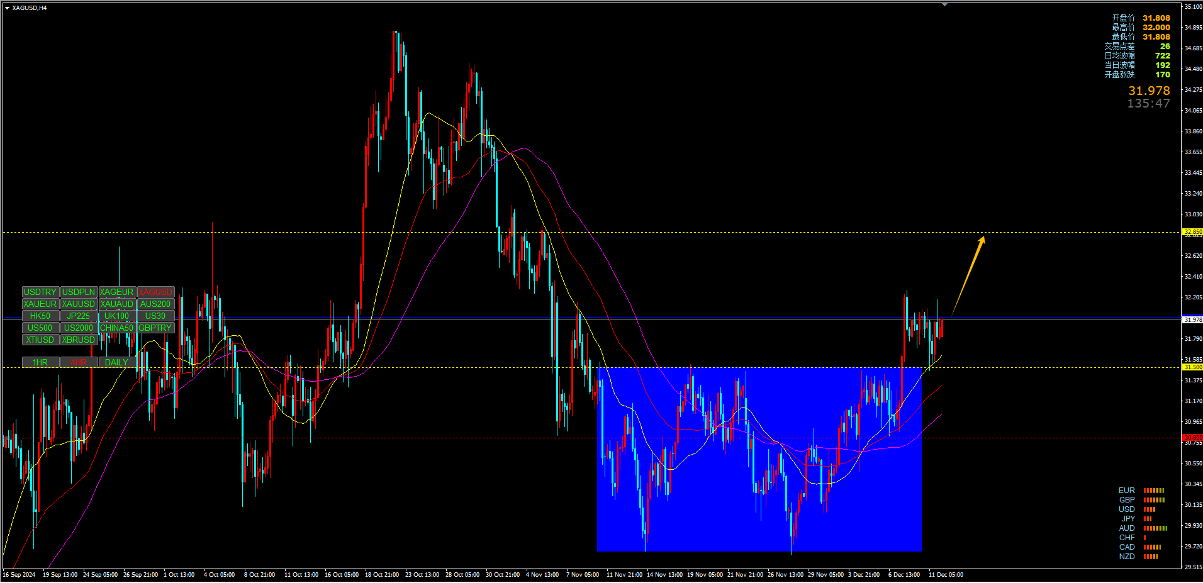Click the CAD strength meter label
Image resolution: width=1203 pixels, height=583 pixels.
click(x=1127, y=547)
